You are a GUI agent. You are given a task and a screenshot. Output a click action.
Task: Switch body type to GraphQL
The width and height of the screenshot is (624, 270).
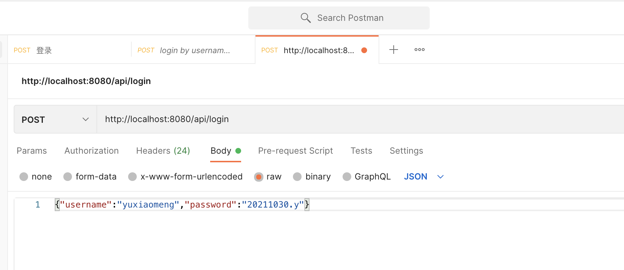pyautogui.click(x=347, y=177)
